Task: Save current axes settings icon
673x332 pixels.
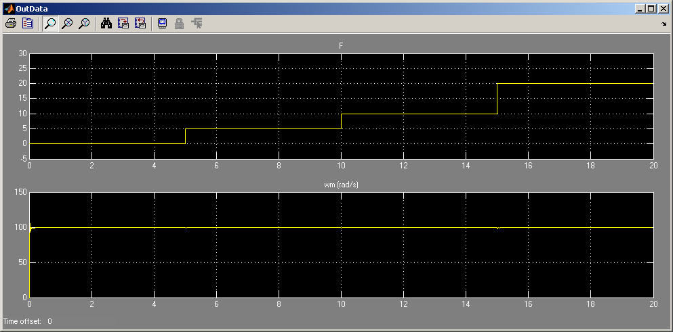Action: pos(123,24)
